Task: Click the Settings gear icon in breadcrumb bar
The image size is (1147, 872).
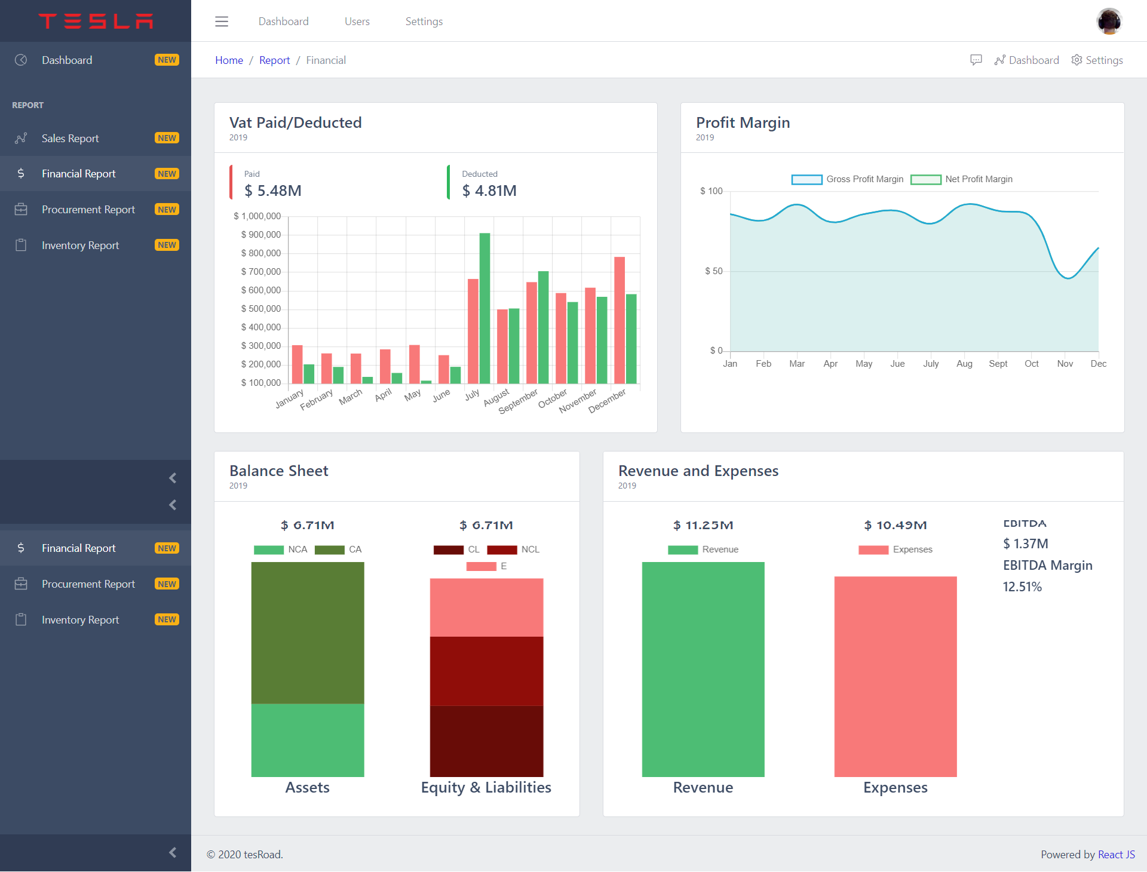Action: [1077, 60]
